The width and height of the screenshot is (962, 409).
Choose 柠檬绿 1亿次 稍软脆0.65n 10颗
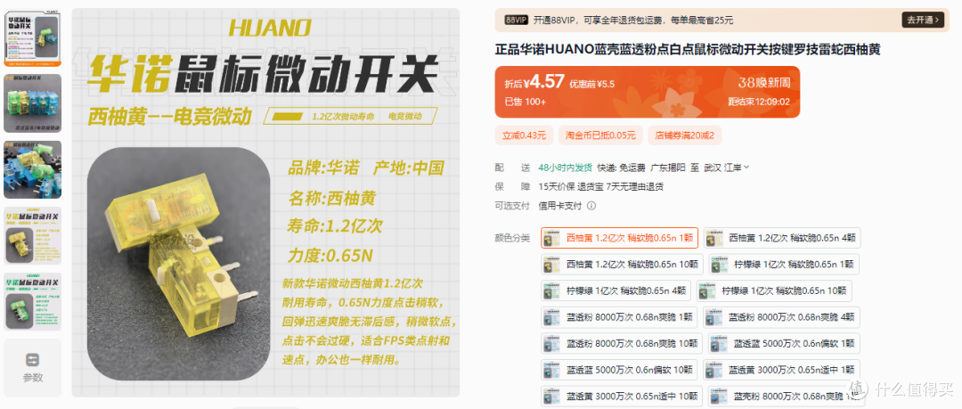pos(774,290)
